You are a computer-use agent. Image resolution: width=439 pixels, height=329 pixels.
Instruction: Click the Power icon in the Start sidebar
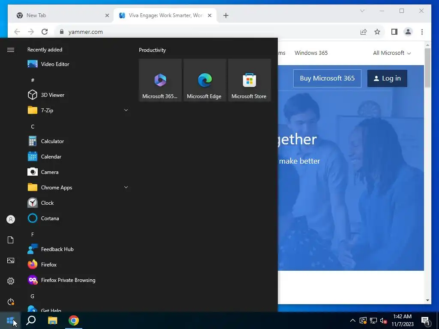point(11,302)
